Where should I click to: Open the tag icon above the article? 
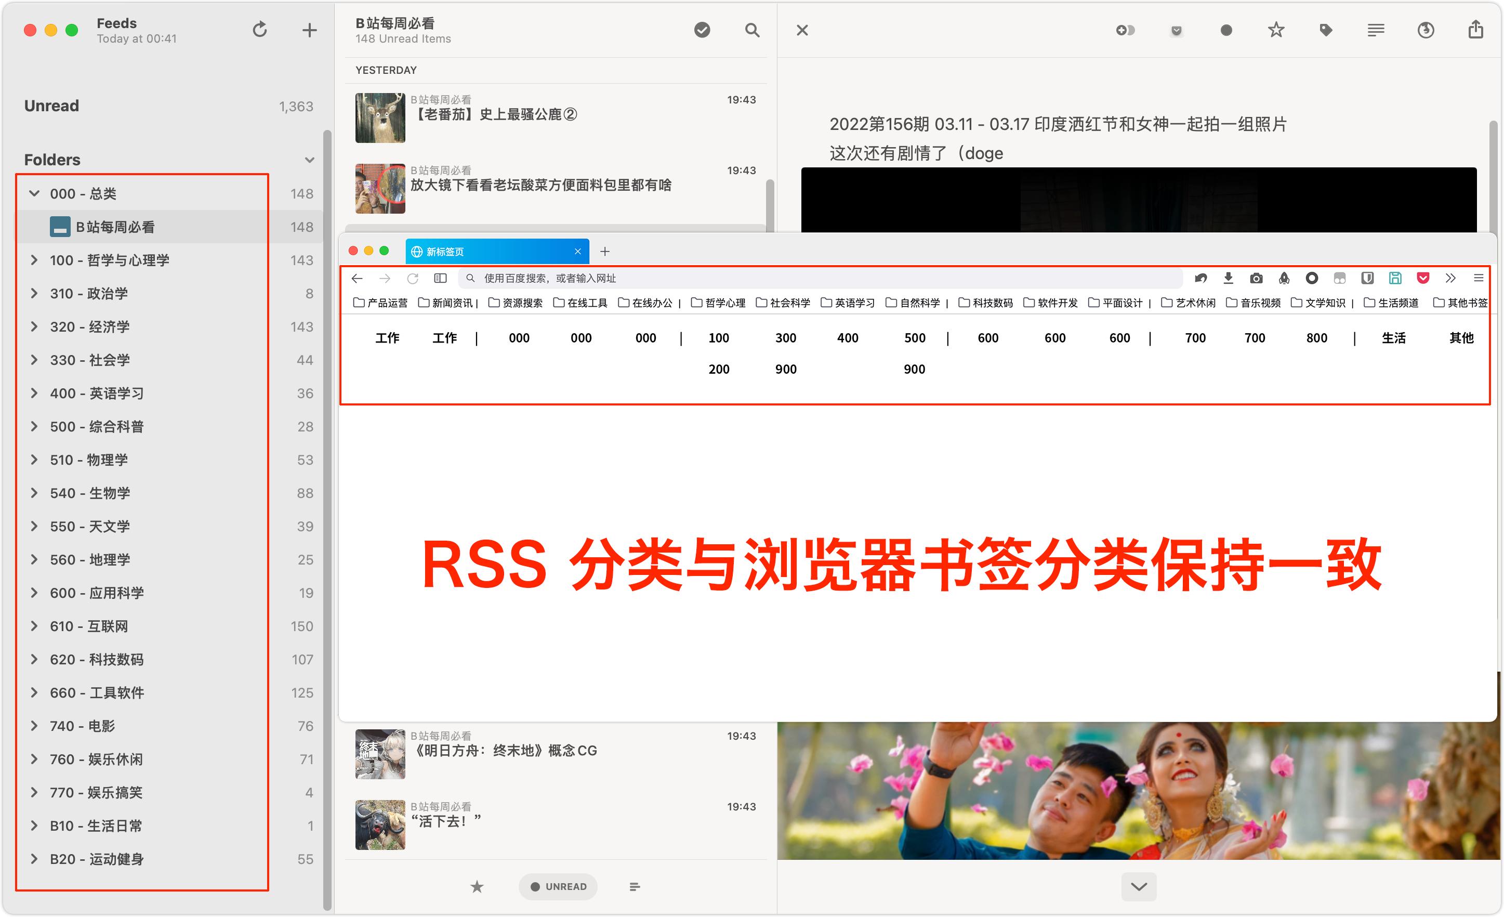[x=1326, y=30]
